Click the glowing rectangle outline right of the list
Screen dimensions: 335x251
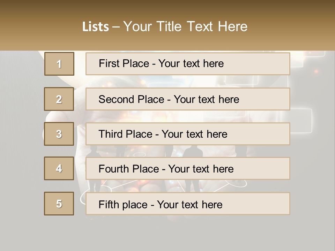click(x=301, y=121)
